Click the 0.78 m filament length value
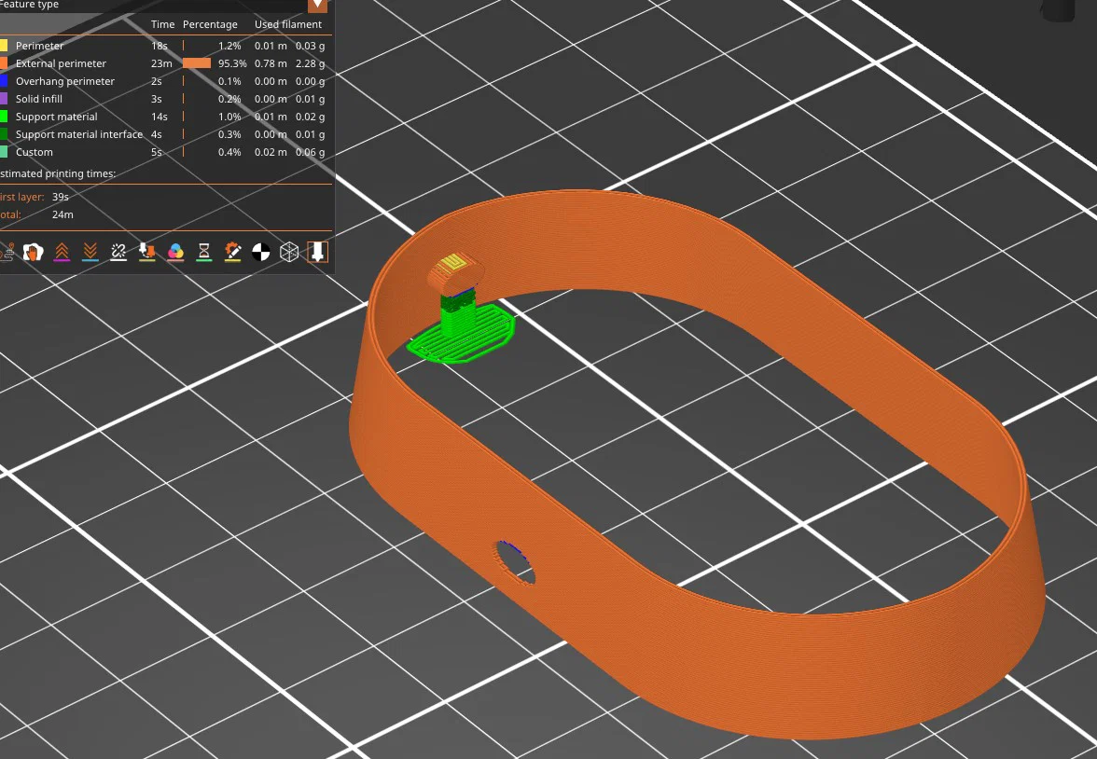 271,63
